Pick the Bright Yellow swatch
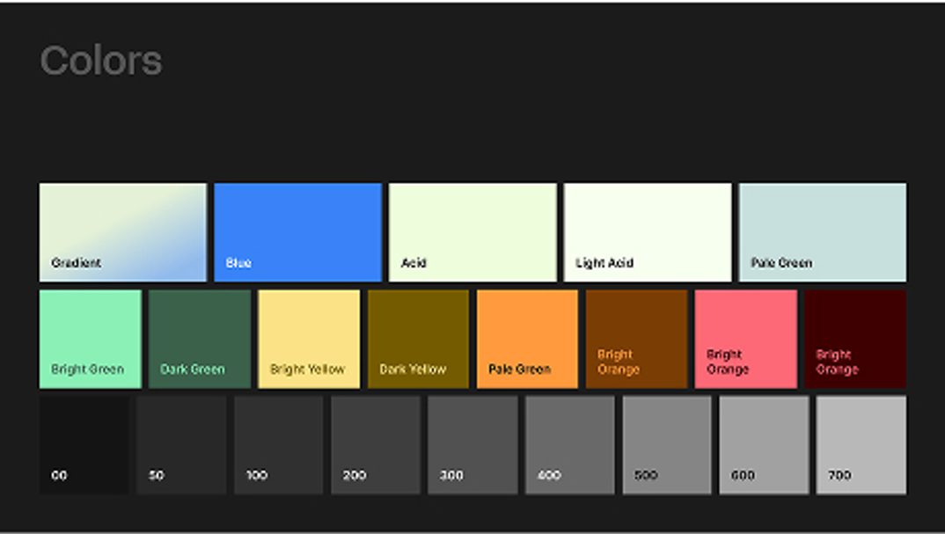 (x=309, y=339)
